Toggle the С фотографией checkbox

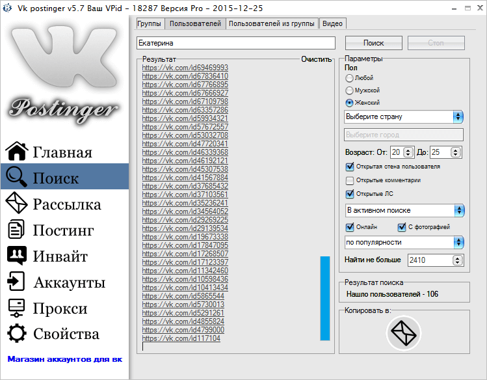(x=402, y=227)
